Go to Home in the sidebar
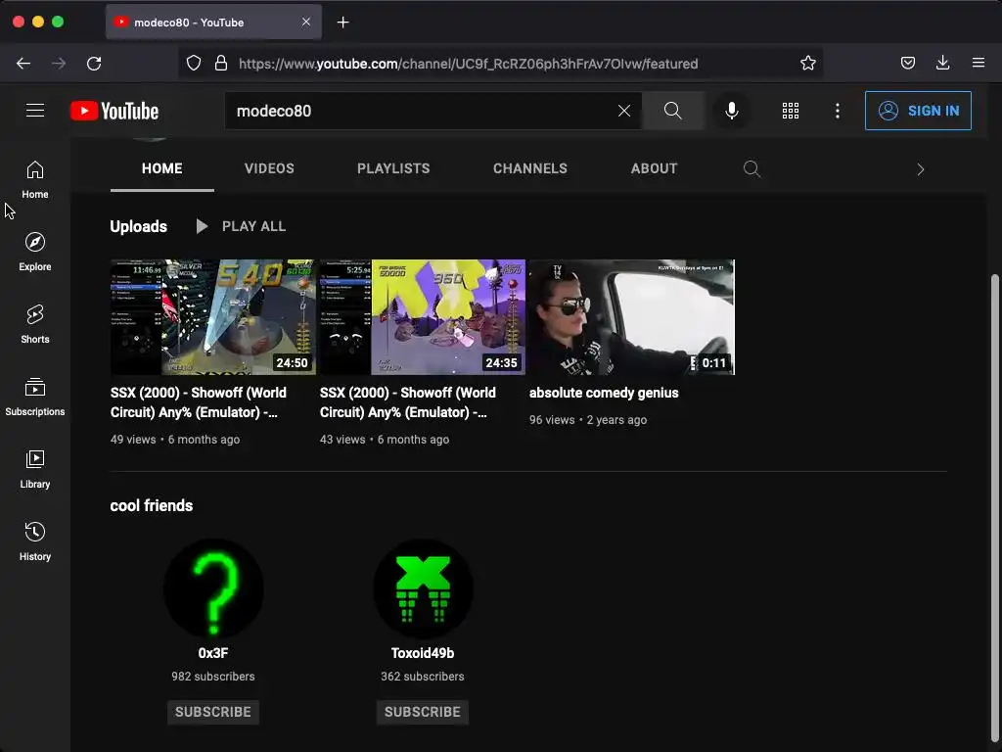The height and width of the screenshot is (752, 1002). [35, 180]
